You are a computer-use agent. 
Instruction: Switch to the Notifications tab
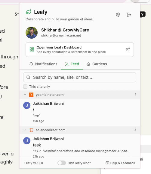coord(43,64)
